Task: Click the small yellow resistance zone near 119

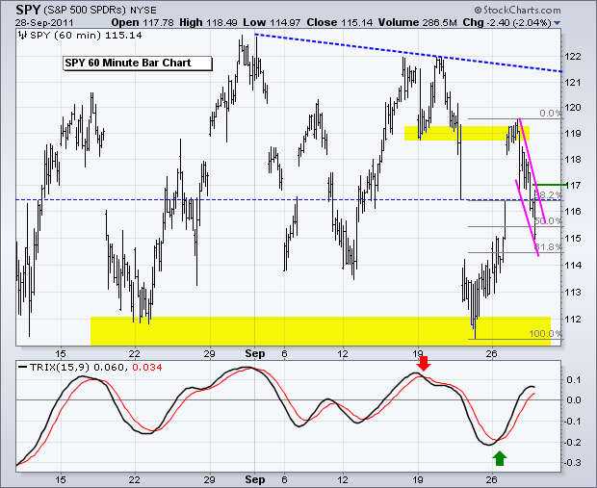Action: (467, 133)
